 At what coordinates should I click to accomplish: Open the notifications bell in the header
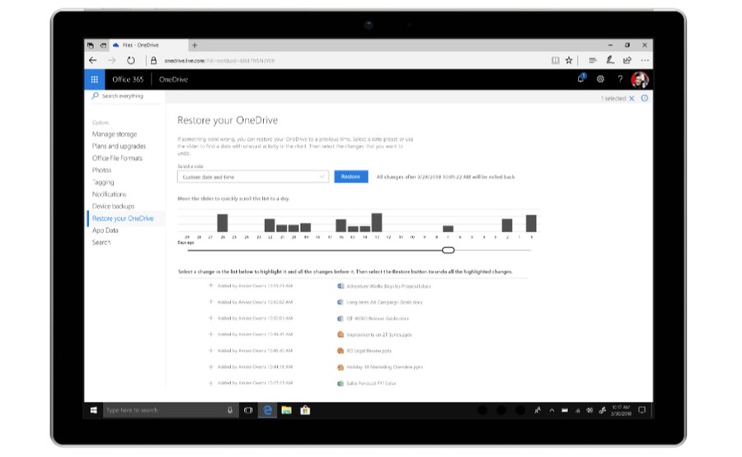tap(581, 78)
